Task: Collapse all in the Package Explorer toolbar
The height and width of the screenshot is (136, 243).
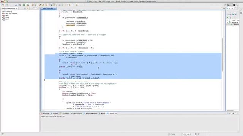Action: point(25,8)
